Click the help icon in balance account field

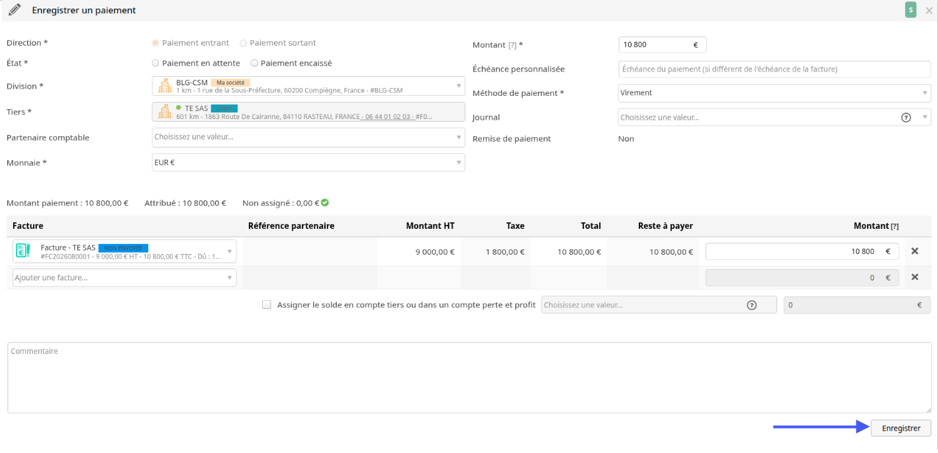(x=751, y=306)
